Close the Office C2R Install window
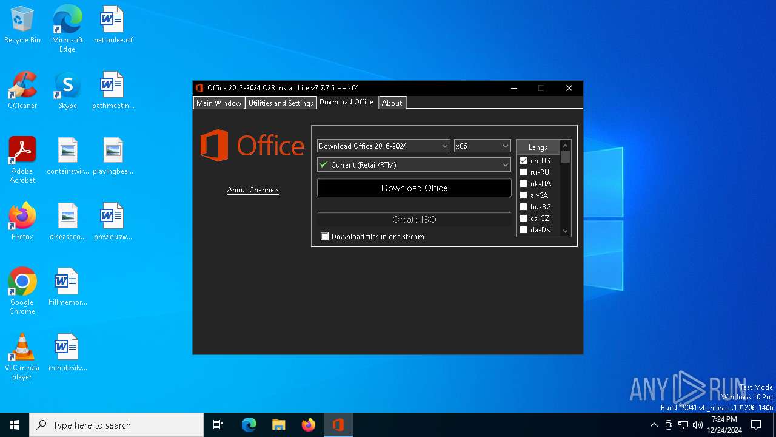This screenshot has height=437, width=776. tap(569, 88)
